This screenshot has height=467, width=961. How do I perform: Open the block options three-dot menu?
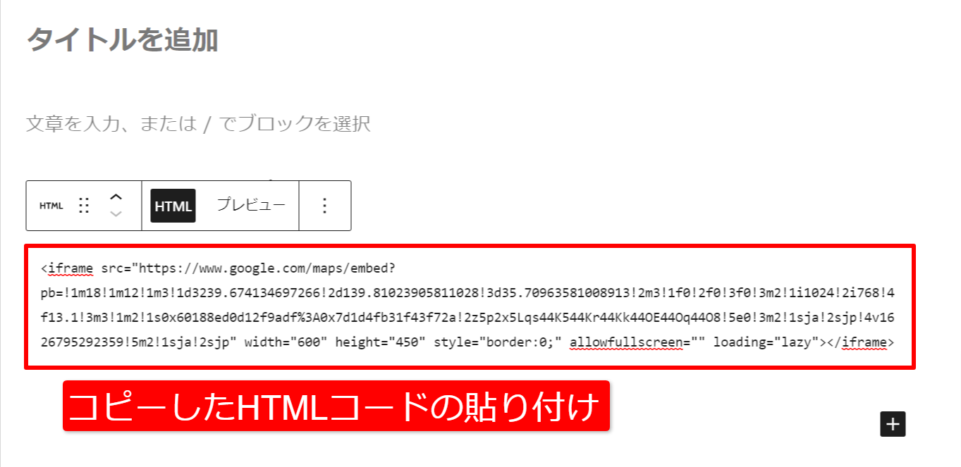click(x=325, y=206)
